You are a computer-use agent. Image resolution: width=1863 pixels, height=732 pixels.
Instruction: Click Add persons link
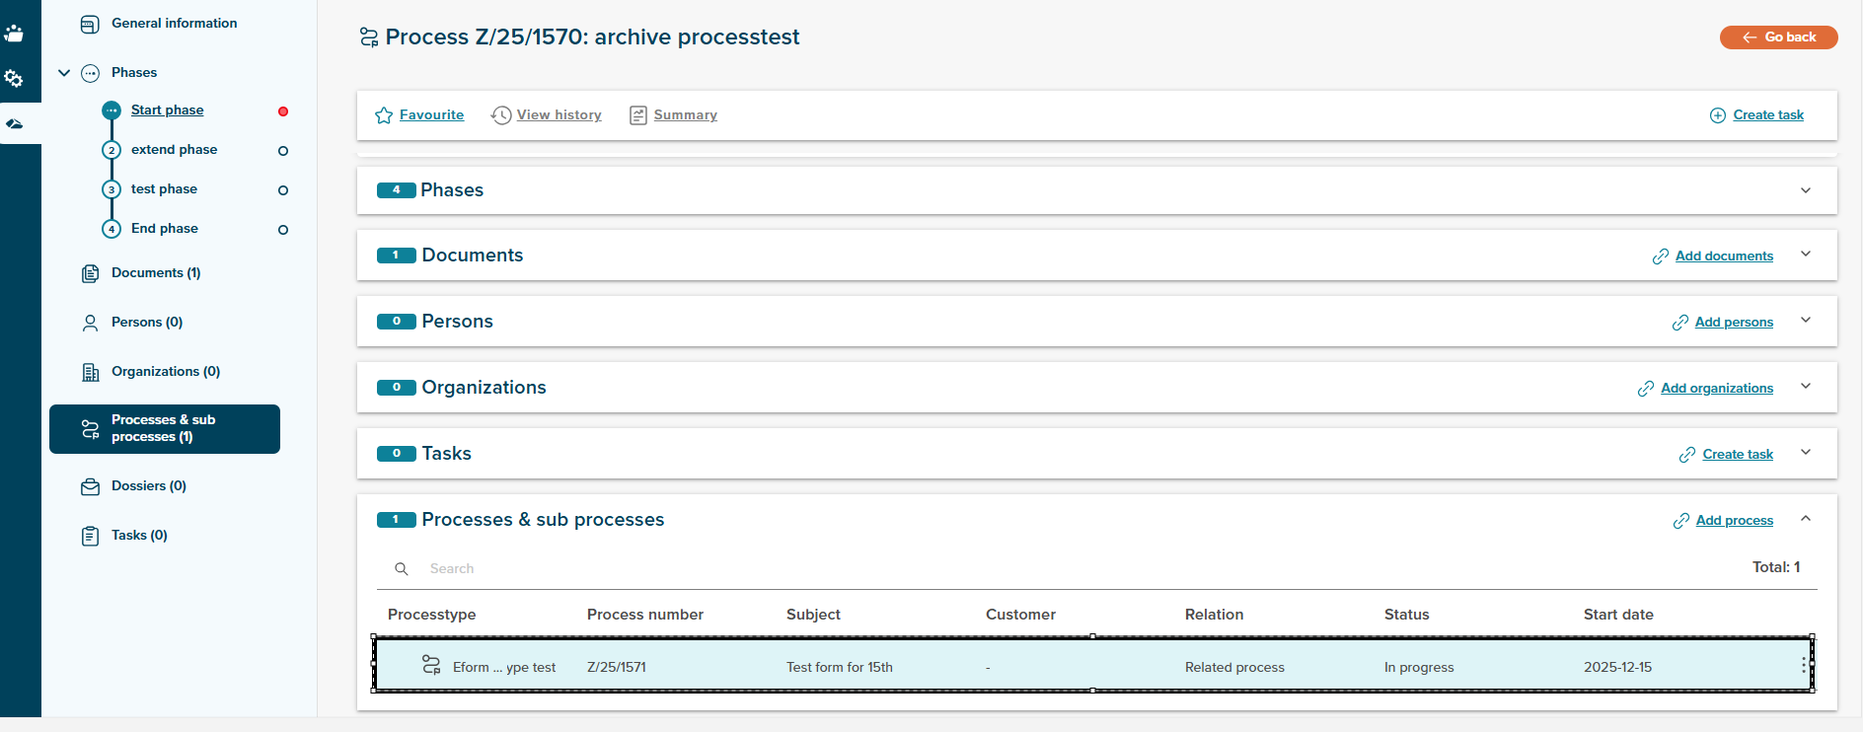tap(1734, 322)
